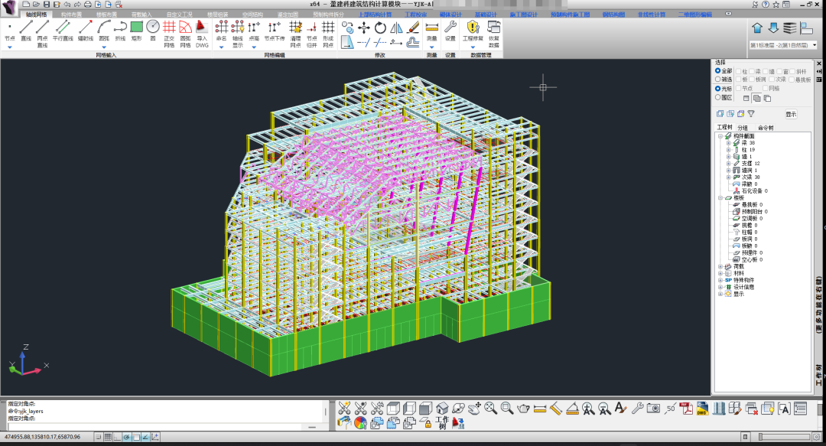
Task: Select the 折线 polyline tool
Action: [120, 31]
